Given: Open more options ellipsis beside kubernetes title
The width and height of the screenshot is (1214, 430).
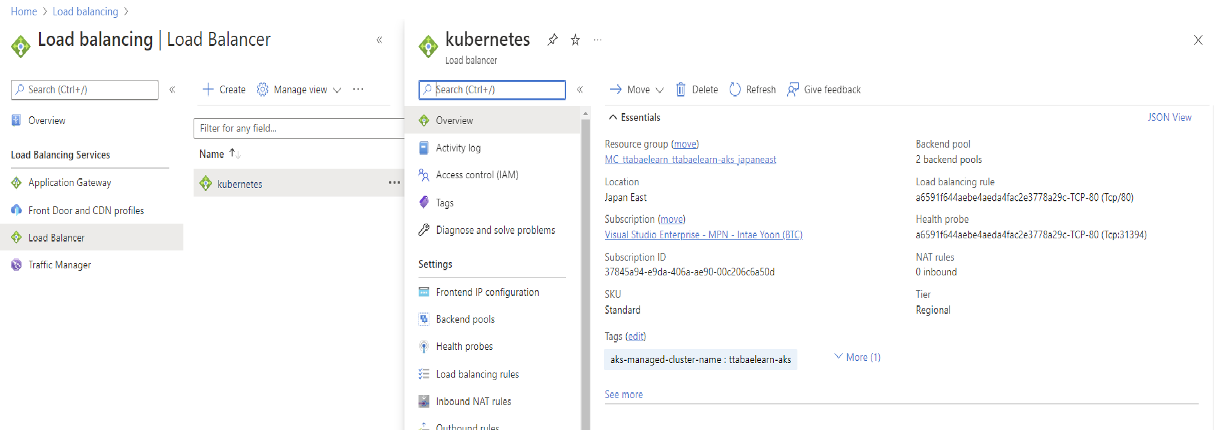Looking at the screenshot, I should (x=597, y=40).
